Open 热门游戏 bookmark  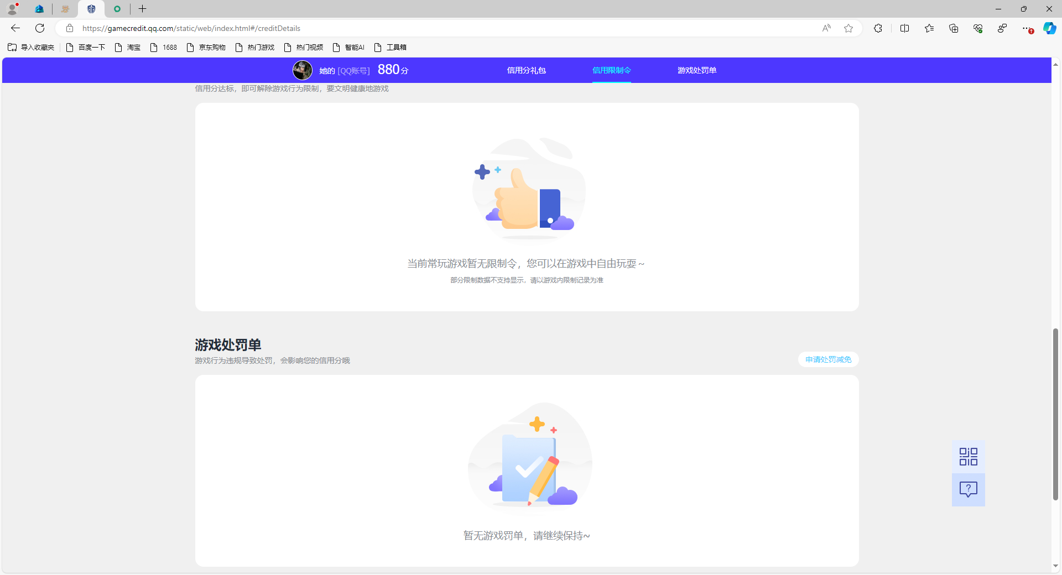pyautogui.click(x=255, y=48)
